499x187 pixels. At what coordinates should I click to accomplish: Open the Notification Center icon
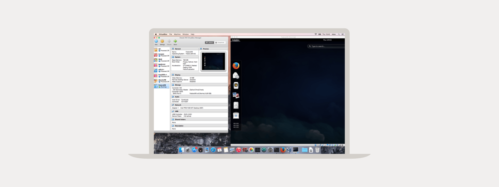(342, 34)
